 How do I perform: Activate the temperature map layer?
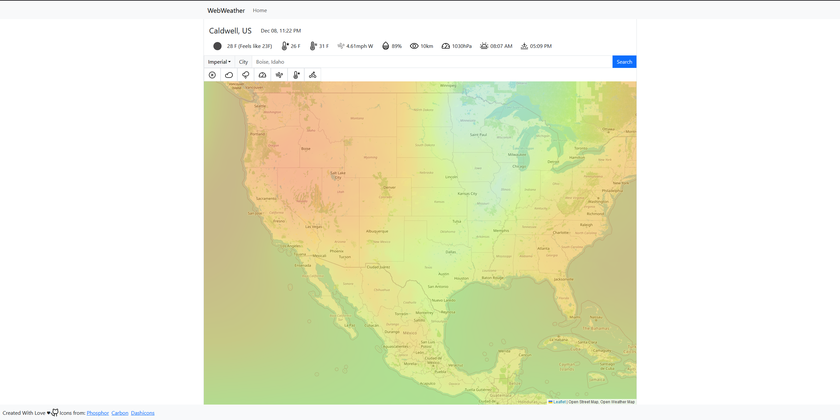point(296,75)
